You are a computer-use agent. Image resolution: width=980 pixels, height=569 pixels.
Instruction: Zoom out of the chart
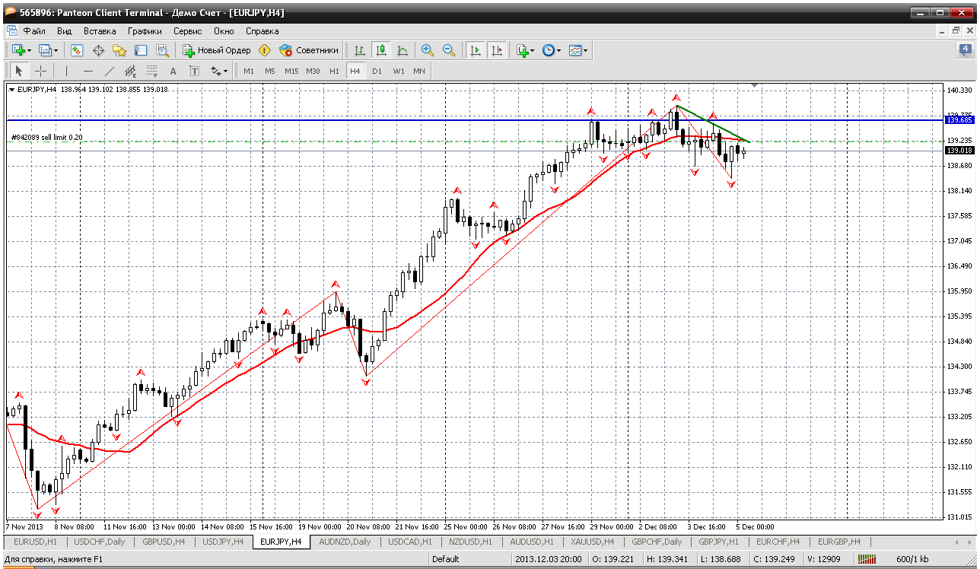(449, 50)
